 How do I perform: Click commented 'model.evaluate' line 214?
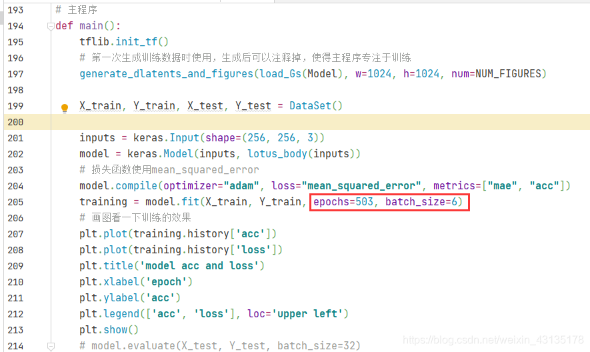[220, 345]
